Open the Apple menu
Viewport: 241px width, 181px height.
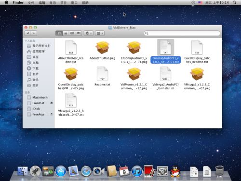tap(6, 2)
